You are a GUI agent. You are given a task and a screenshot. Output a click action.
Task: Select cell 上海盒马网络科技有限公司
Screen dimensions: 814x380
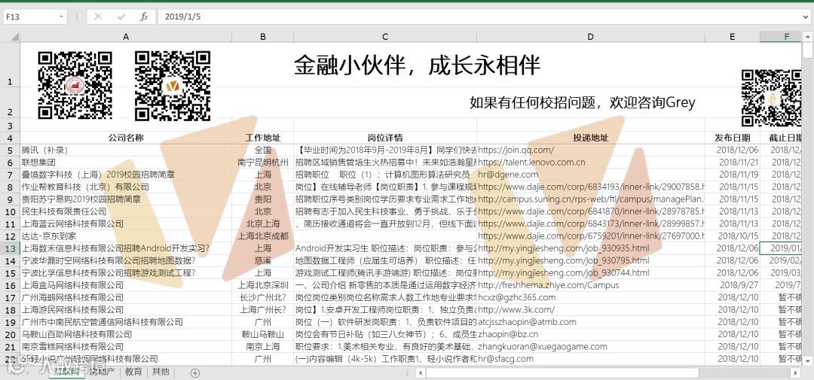pos(126,285)
